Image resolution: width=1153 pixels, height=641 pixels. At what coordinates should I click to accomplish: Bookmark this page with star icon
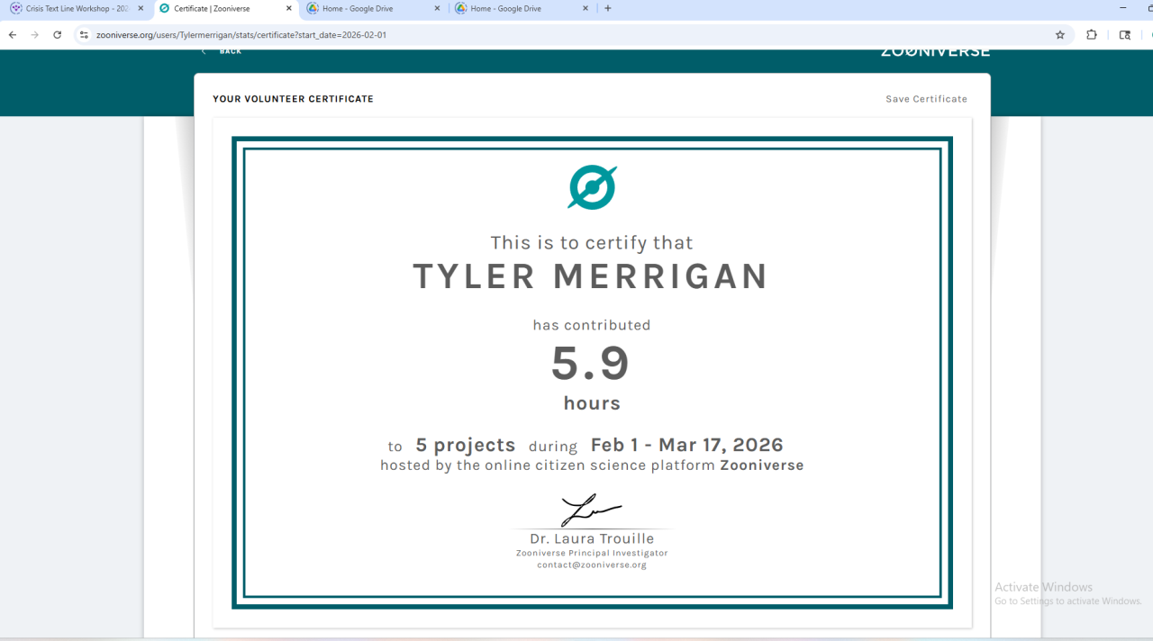coord(1060,35)
